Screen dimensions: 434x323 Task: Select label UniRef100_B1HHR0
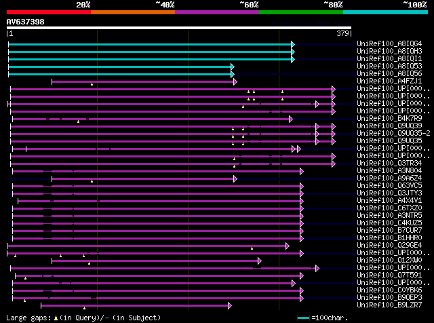pos(389,238)
